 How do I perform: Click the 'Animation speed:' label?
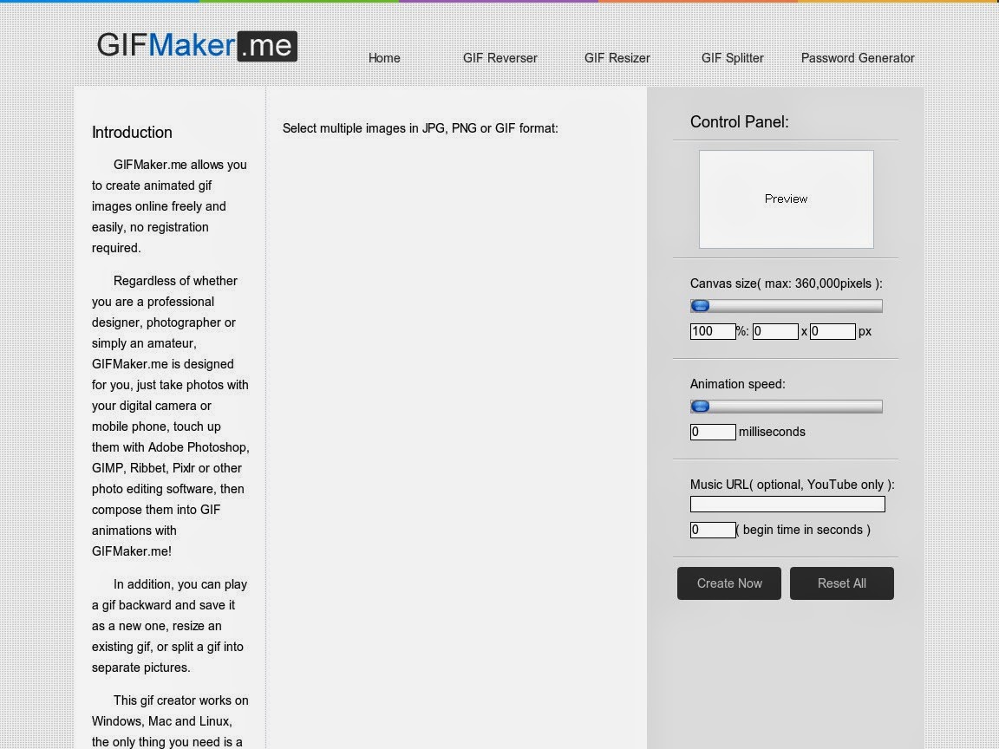click(x=738, y=384)
